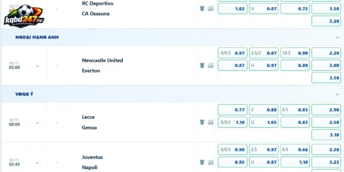
Task: View stats chart icon for Lecce vs Genoa
Action: tap(211, 122)
